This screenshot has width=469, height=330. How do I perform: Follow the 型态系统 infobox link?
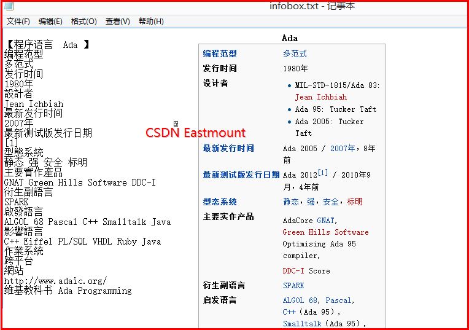coord(220,202)
